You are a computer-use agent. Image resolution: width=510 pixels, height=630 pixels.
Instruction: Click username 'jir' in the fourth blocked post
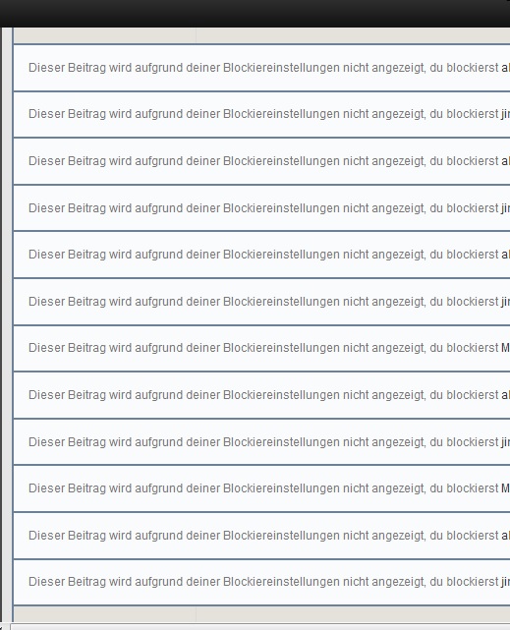(x=506, y=208)
